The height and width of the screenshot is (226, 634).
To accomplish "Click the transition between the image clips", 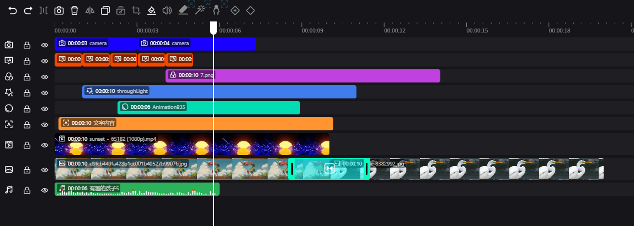I will [x=329, y=169].
